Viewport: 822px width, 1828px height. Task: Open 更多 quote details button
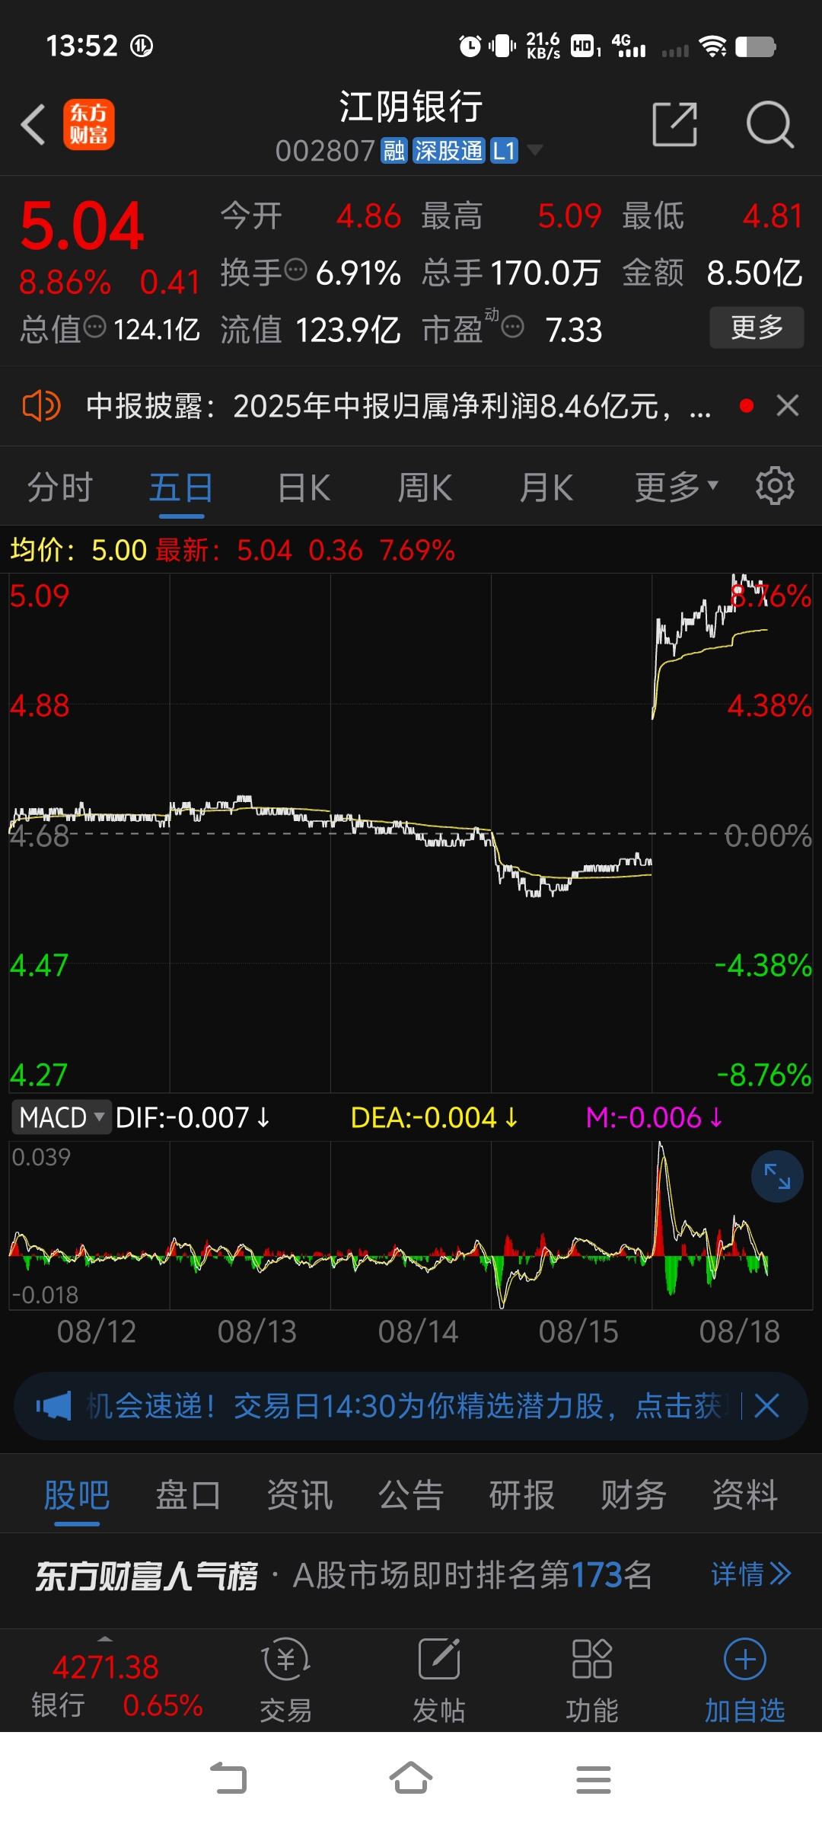[757, 328]
